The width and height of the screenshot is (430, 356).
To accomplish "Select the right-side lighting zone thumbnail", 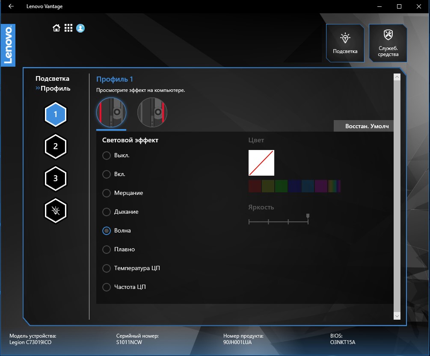I will (x=152, y=112).
